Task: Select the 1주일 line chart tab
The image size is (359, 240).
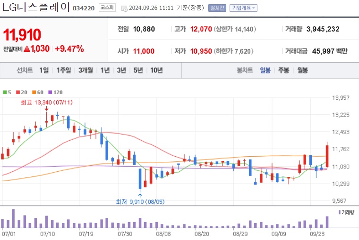Action: (64, 70)
